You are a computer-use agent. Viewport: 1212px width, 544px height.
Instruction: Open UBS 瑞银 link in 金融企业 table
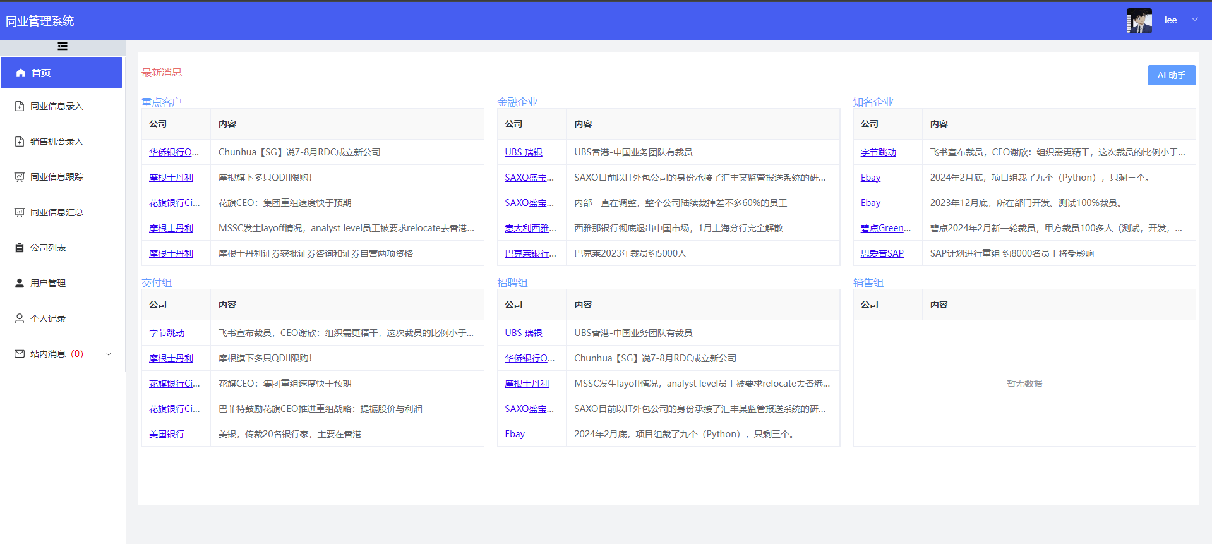tap(524, 152)
